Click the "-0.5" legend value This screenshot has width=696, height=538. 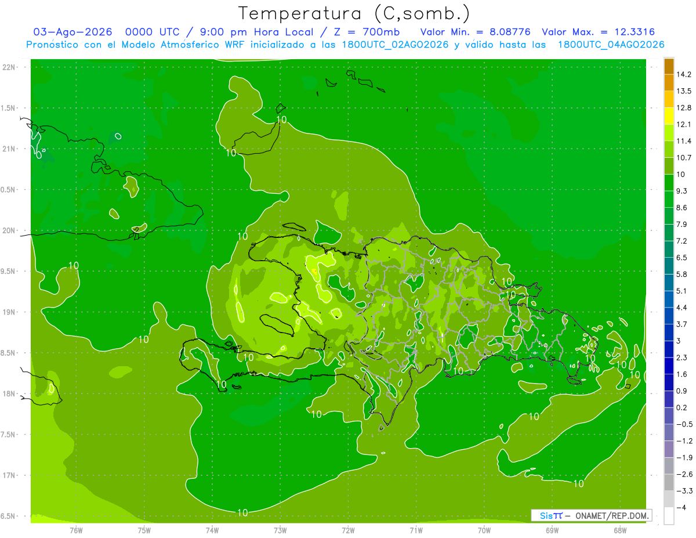684,424
